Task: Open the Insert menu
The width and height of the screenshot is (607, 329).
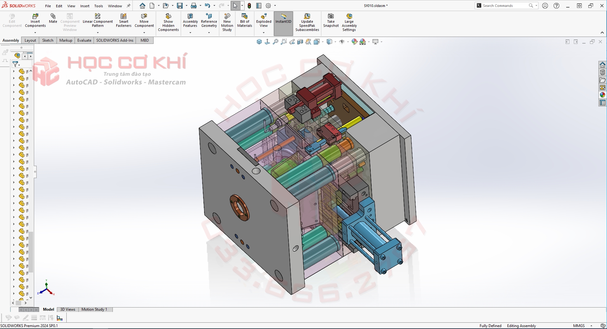Action: pos(85,6)
